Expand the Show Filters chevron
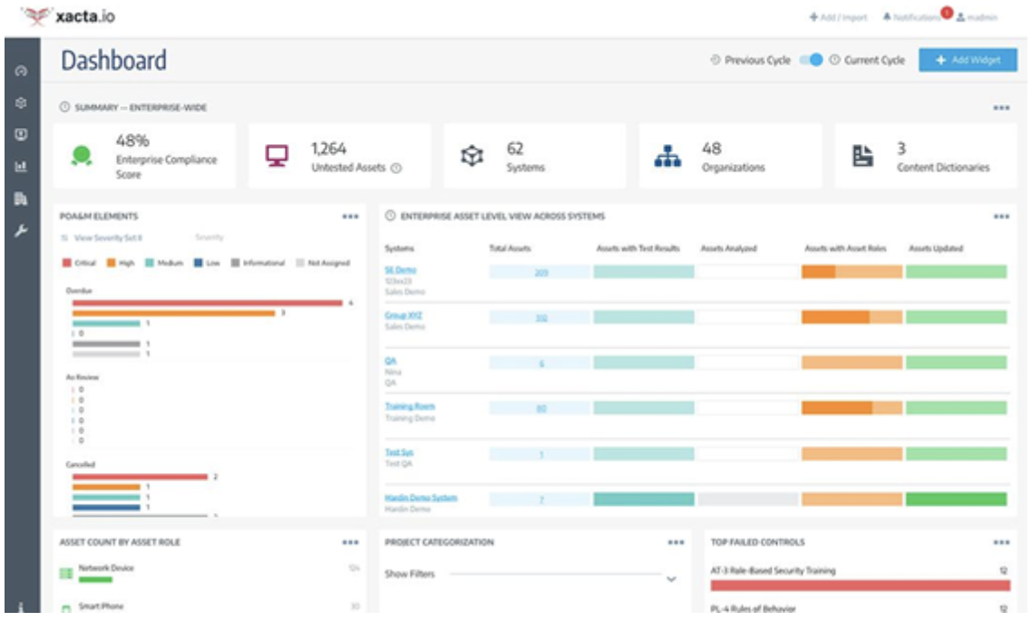The width and height of the screenshot is (1032, 631). pos(671,578)
